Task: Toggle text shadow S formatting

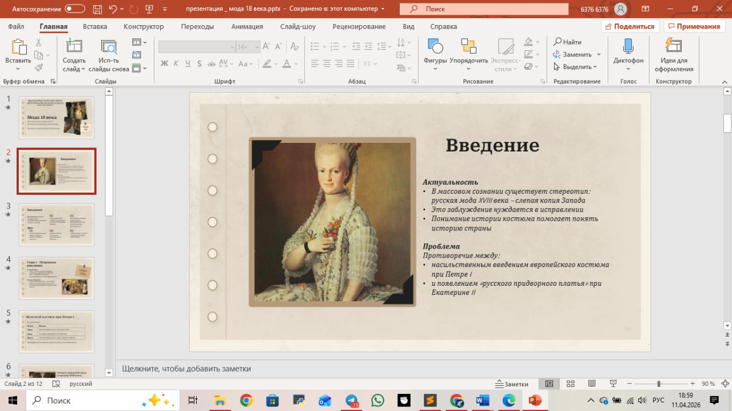Action: pos(201,63)
